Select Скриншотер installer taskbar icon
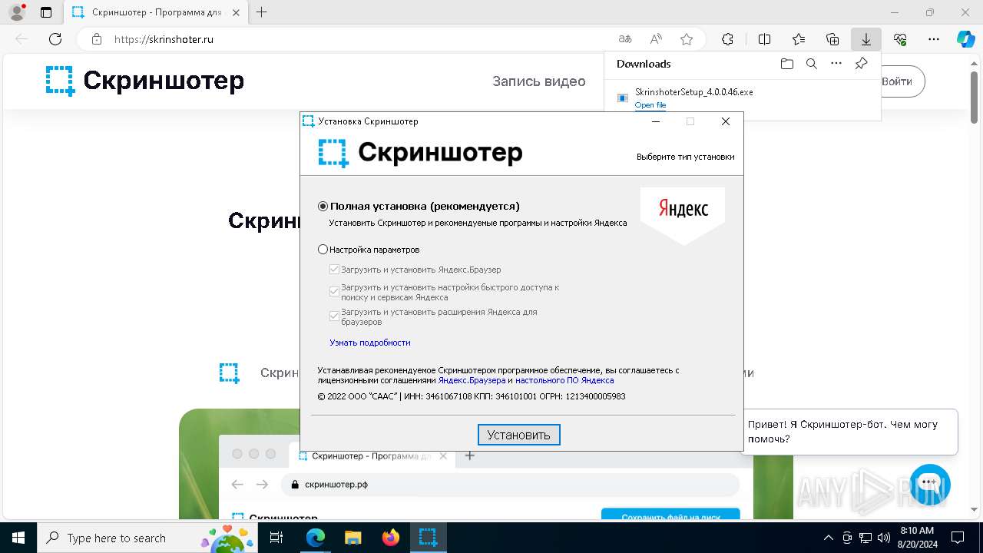 tap(429, 538)
